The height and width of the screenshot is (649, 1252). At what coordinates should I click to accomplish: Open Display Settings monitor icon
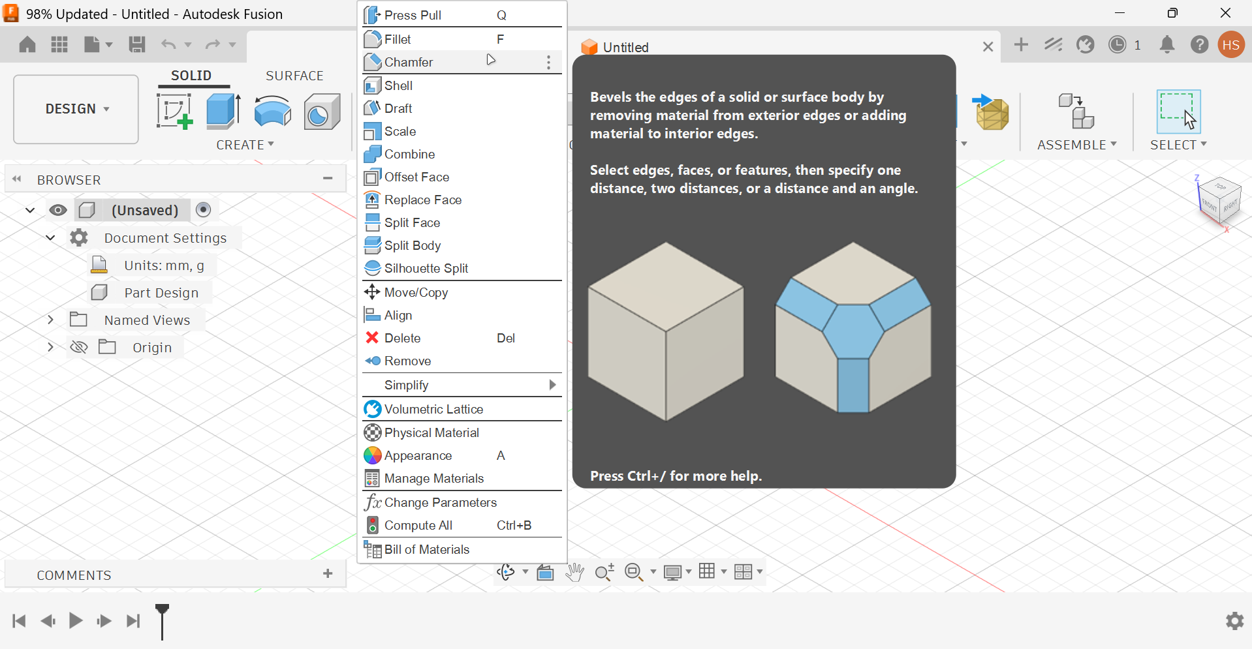(x=672, y=572)
